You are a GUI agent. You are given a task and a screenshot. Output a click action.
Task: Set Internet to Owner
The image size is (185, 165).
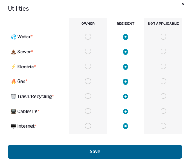88,126
